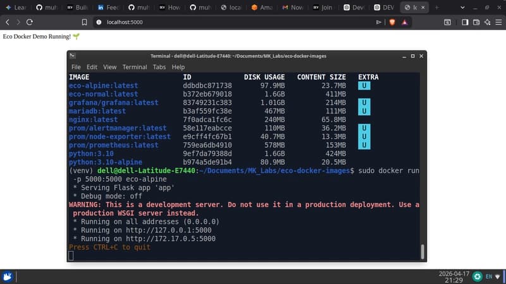Open the terminal Help menu
Viewport: 506px width, 284px height.
pos(178,67)
